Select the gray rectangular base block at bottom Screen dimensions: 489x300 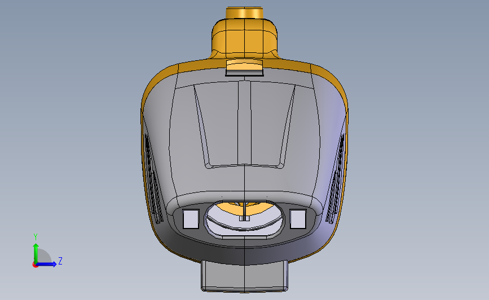coord(245,276)
